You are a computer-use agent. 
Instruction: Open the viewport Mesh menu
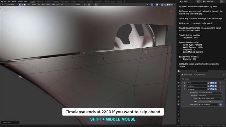tap(43, 5)
